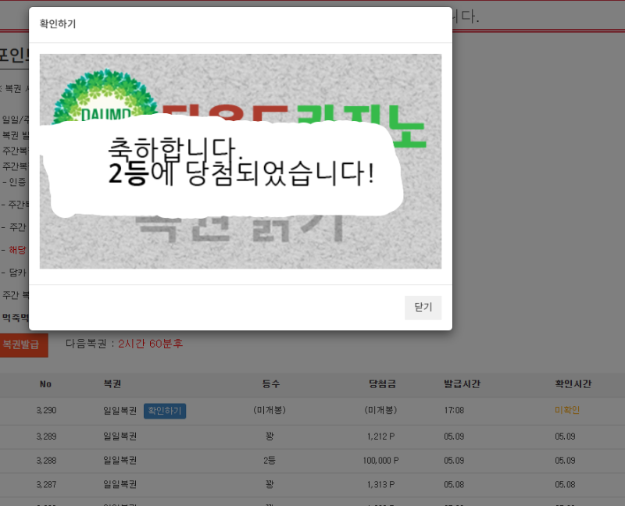Click the 복권 column header

112,384
